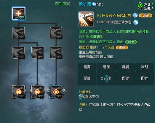This screenshot has height=123, width=155.
Task: Click the root skill node with plus sign
Action: point(19,14)
